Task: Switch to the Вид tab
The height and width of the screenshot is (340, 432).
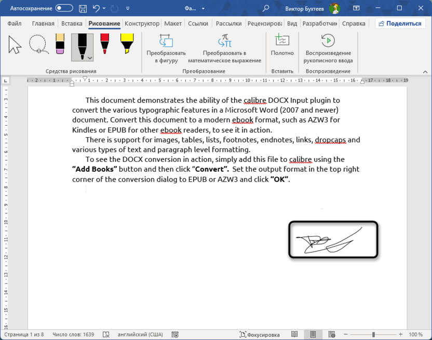Action: tap(292, 24)
